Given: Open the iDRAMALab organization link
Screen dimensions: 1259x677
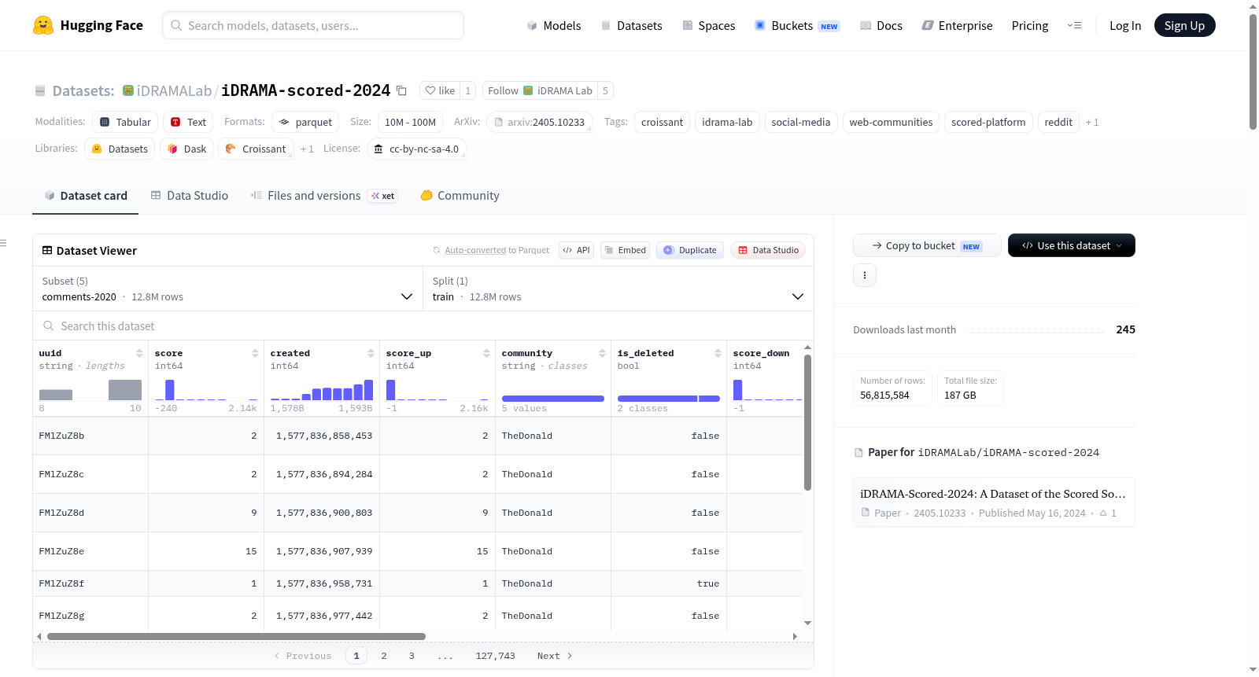Looking at the screenshot, I should [174, 90].
